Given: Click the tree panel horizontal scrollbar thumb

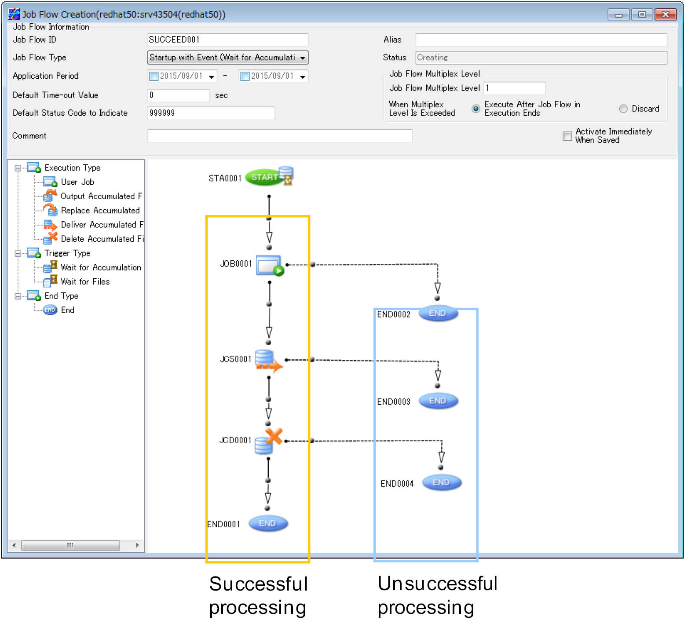Looking at the screenshot, I should click(70, 545).
